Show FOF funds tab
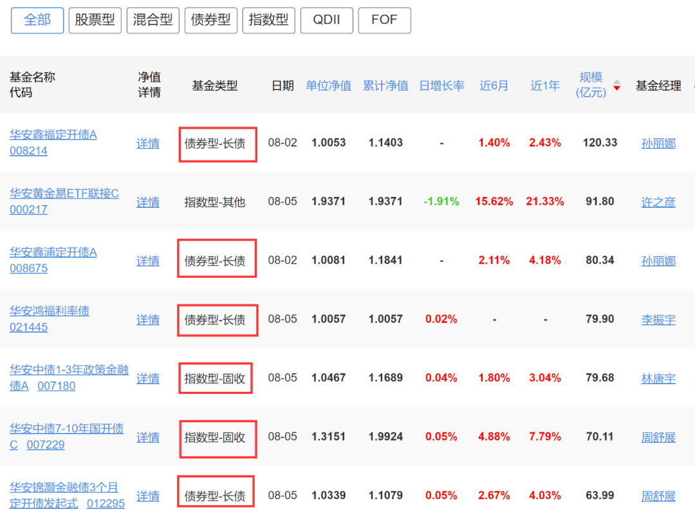Screen dimensions: 695x516 point(384,20)
